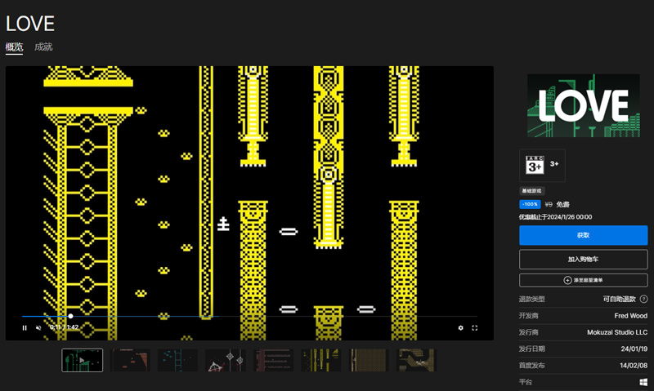
Task: Click the 开发商 label
Action: coord(528,316)
